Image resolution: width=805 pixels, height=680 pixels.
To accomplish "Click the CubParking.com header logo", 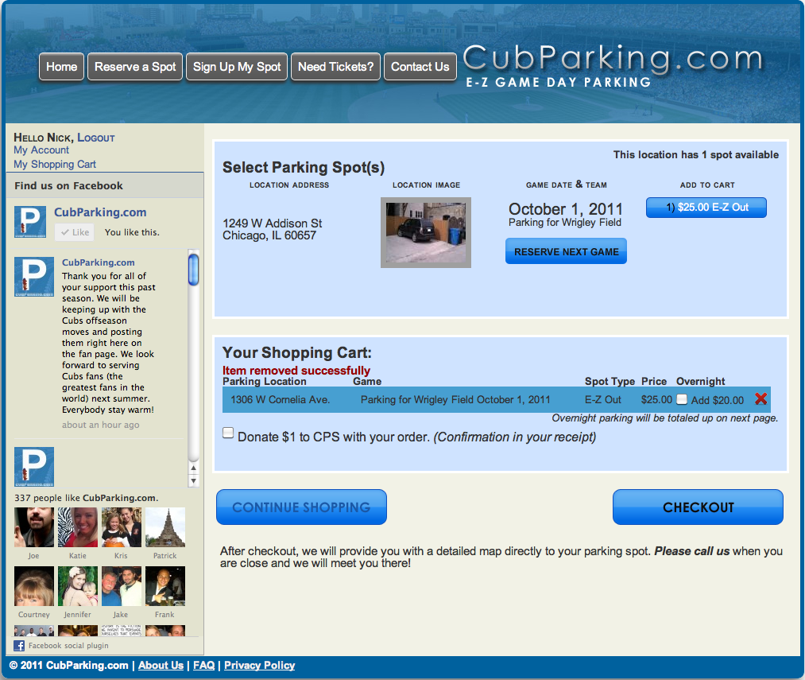I will point(613,66).
